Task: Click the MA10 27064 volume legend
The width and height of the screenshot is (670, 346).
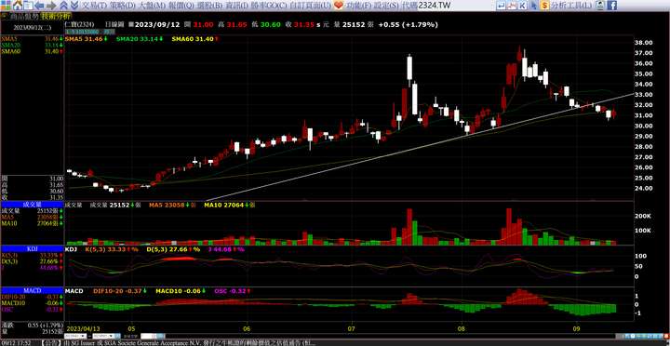Action: click(230, 205)
